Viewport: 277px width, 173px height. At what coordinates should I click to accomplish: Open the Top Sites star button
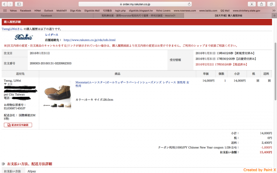(252, 4)
